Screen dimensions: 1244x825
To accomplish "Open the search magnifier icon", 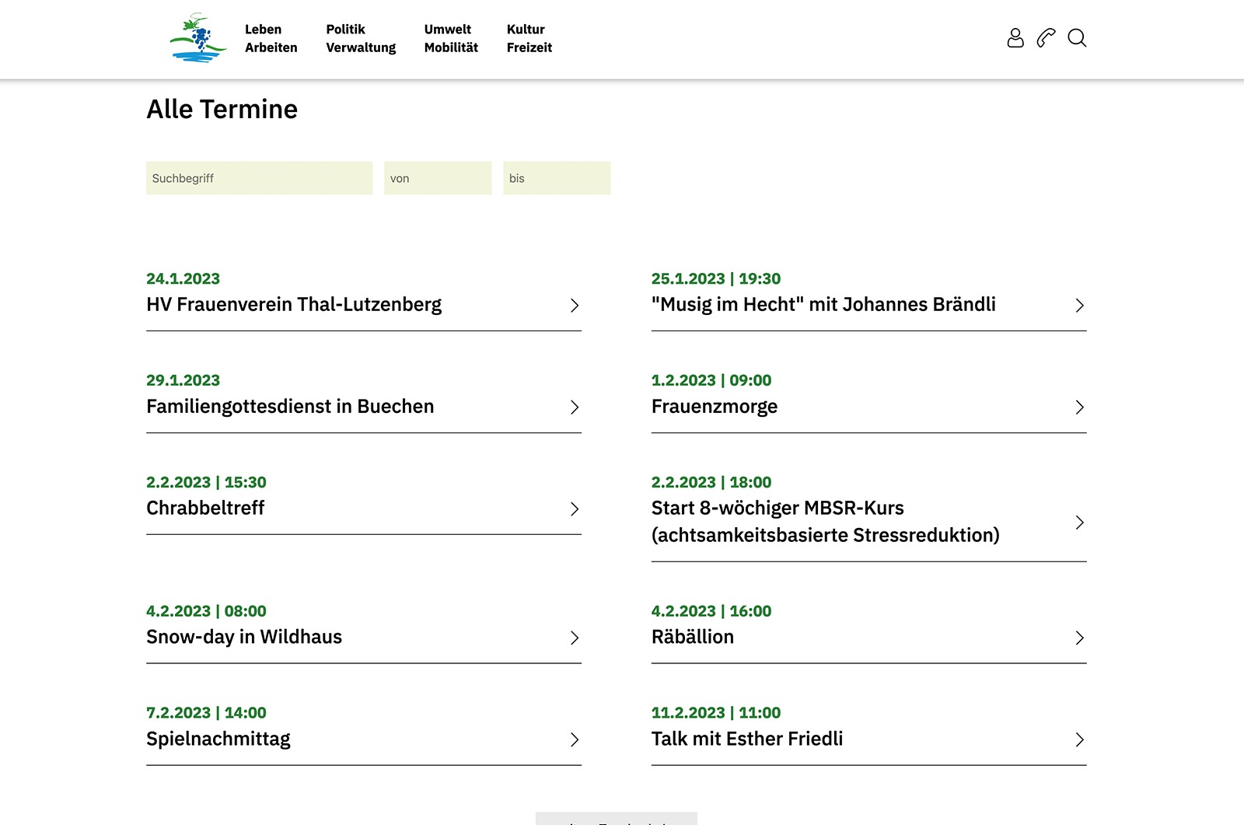I will click(1077, 38).
